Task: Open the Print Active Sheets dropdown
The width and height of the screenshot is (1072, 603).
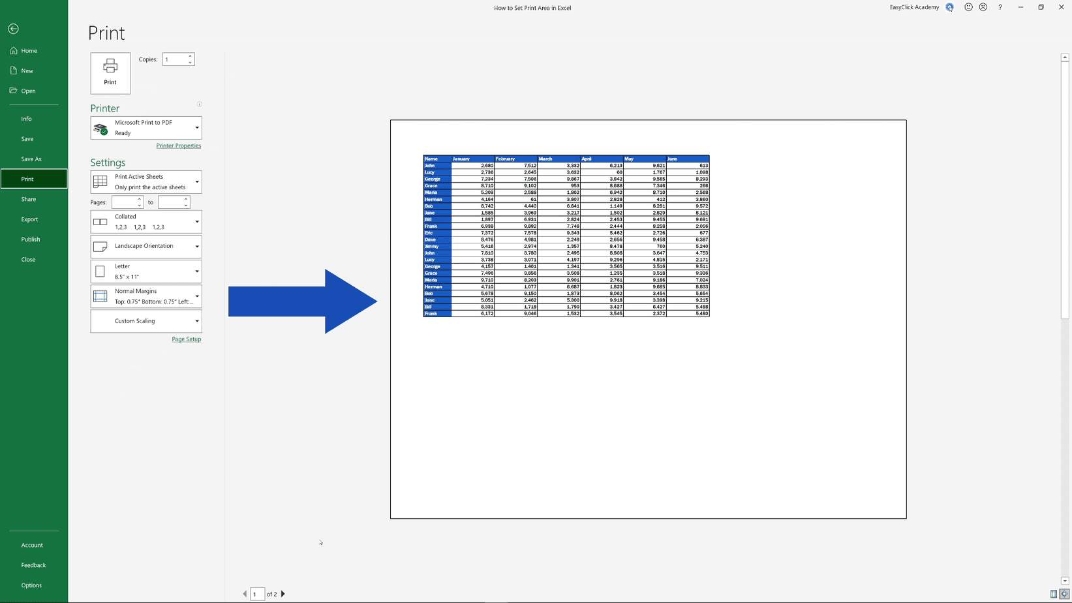Action: point(197,181)
